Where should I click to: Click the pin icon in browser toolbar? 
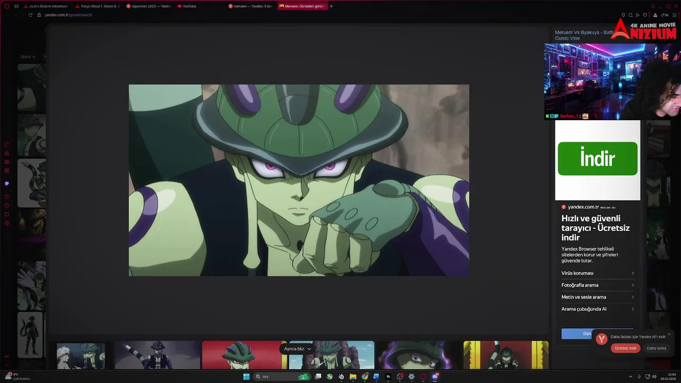click(623, 15)
